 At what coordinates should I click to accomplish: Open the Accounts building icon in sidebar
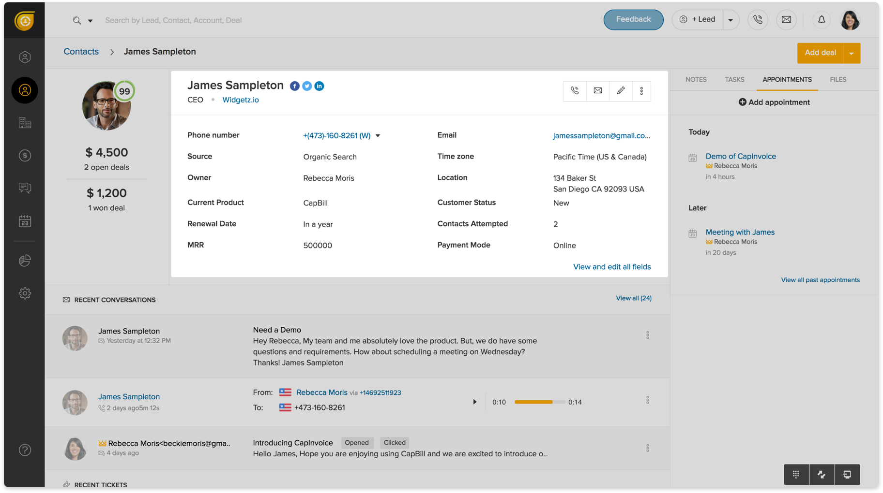click(x=25, y=123)
